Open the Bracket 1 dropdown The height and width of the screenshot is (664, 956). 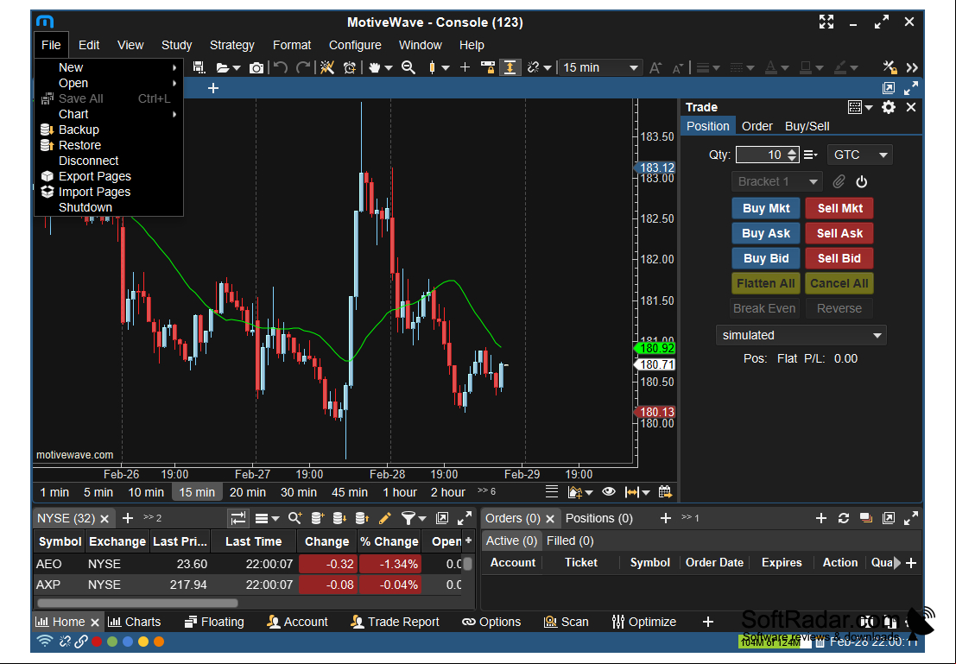pyautogui.click(x=776, y=181)
